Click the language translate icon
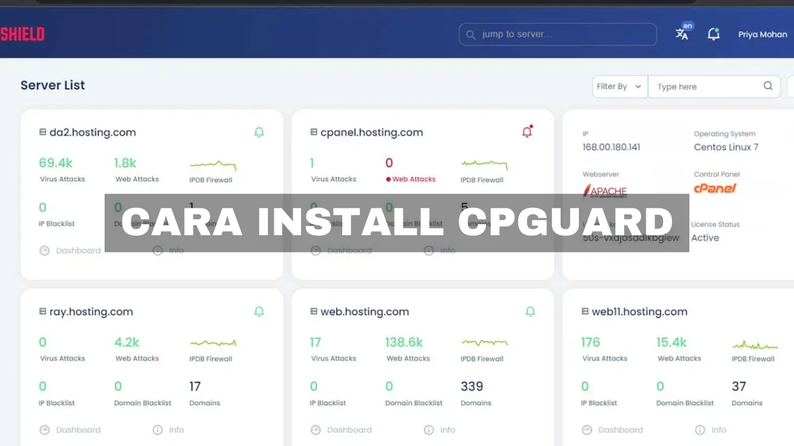Viewport: 794px width, 446px height. coord(682,34)
